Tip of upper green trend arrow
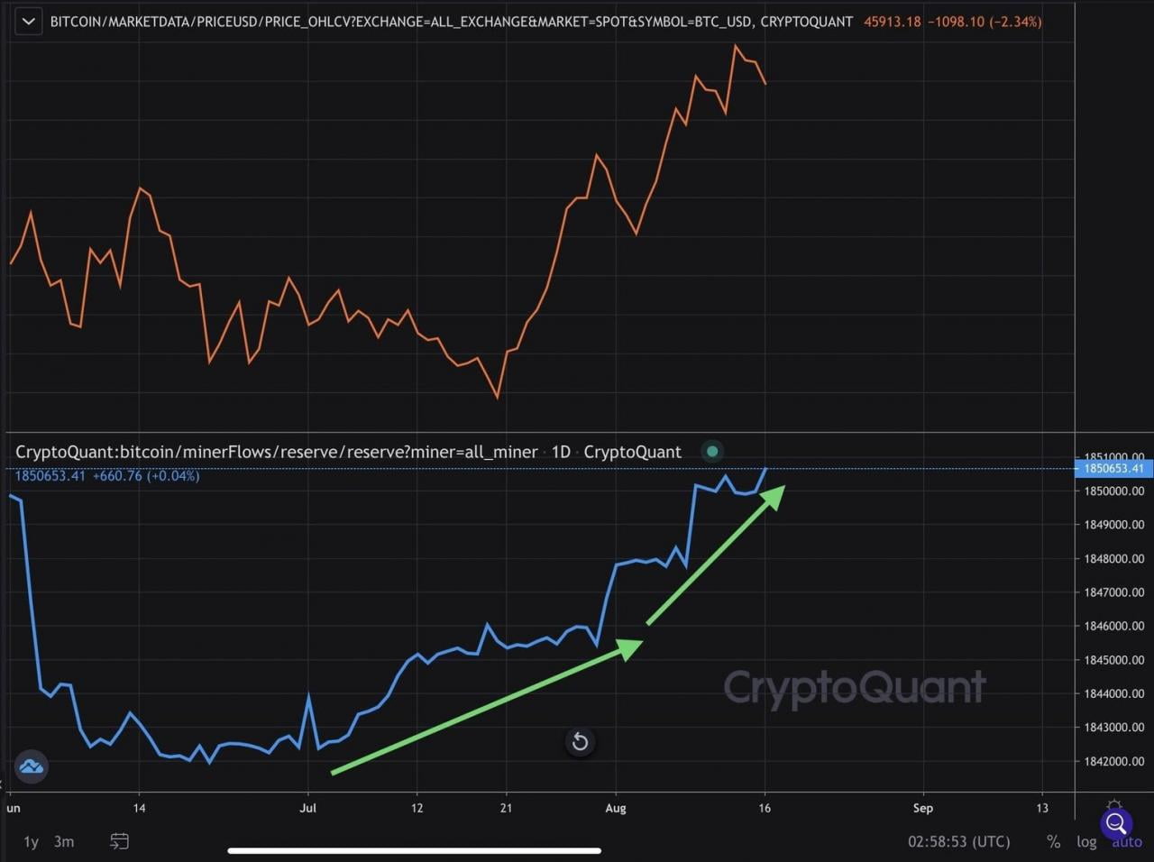The image size is (1154, 862). click(783, 488)
